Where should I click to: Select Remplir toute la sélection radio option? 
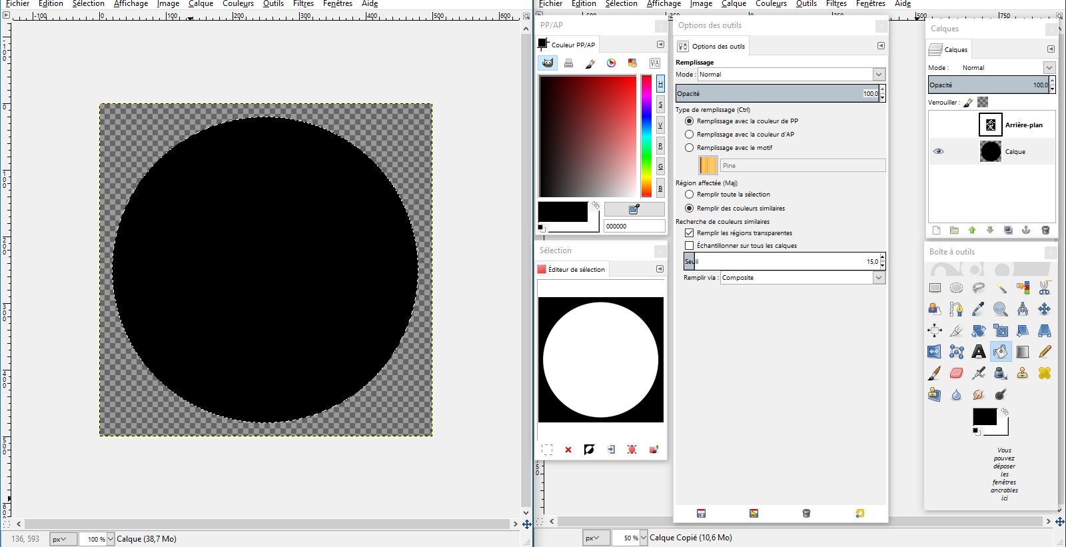[x=690, y=195]
